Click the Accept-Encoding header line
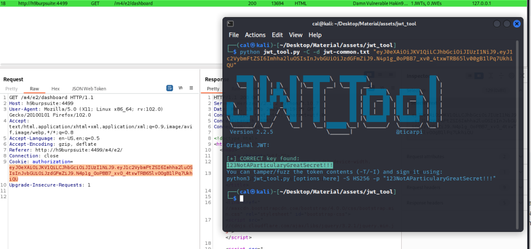 coord(52,144)
